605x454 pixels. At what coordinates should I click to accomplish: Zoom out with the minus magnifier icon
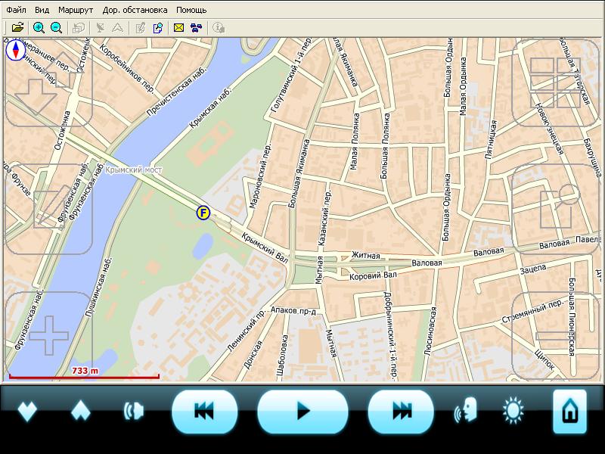[x=57, y=28]
